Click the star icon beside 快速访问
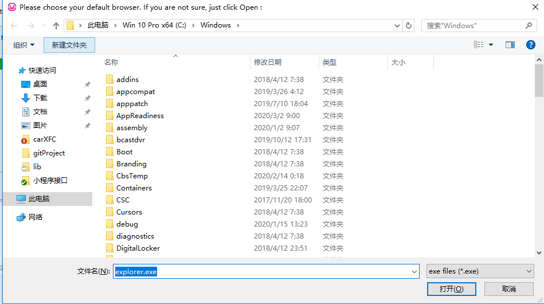This screenshot has width=544, height=304. coord(22,71)
